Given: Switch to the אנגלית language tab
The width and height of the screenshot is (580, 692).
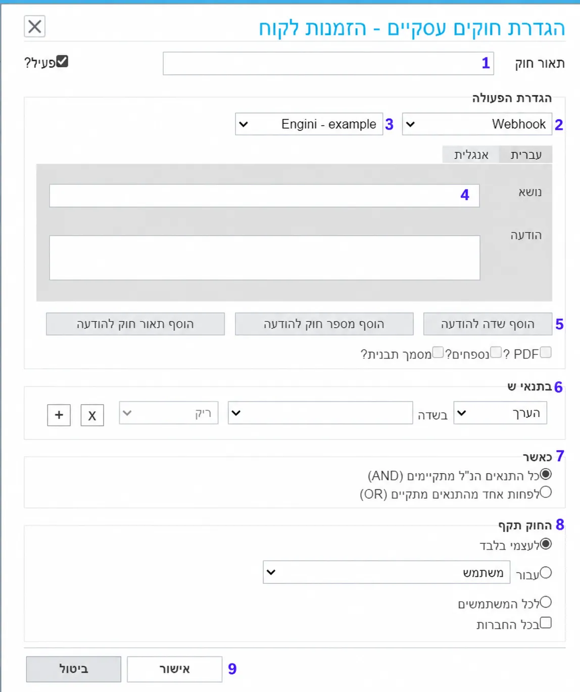Looking at the screenshot, I should [471, 155].
